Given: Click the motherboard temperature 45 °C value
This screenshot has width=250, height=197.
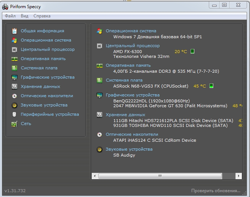Looking at the screenshot, I should [x=199, y=86].
